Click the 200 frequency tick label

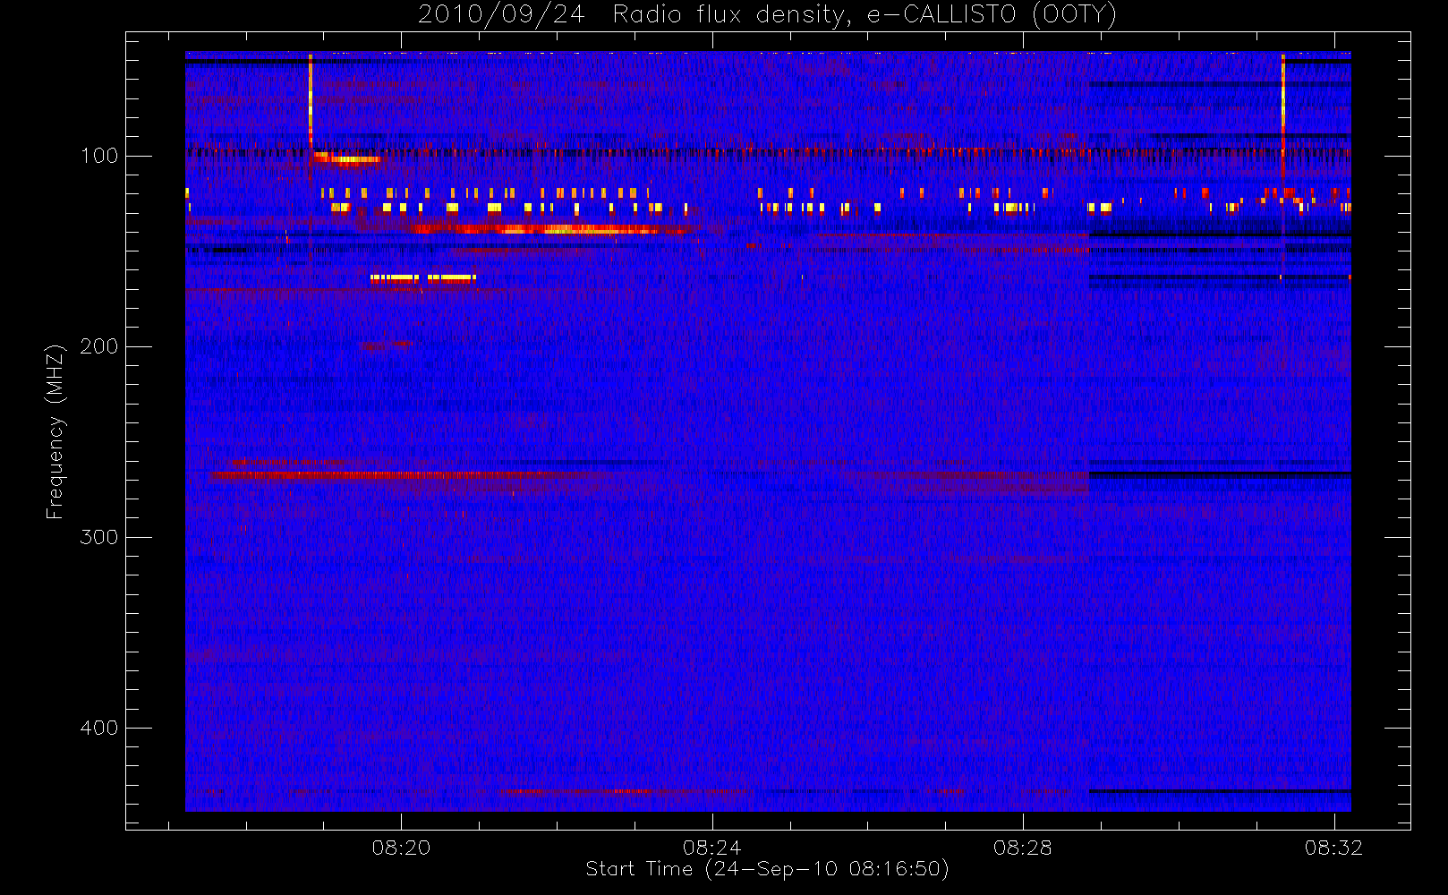(98, 346)
